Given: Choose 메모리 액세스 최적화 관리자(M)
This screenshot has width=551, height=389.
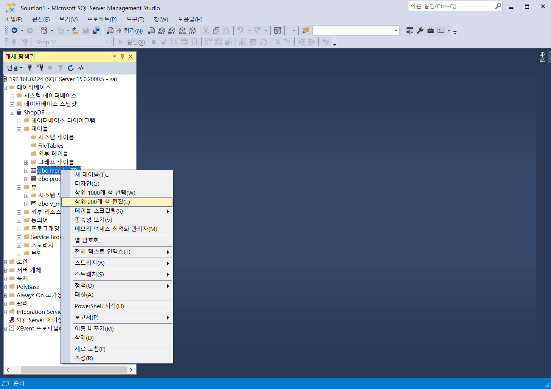Looking at the screenshot, I should [117, 229].
